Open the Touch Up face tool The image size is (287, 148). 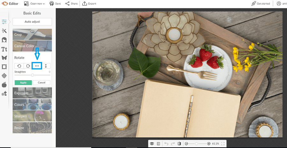tap(4, 40)
